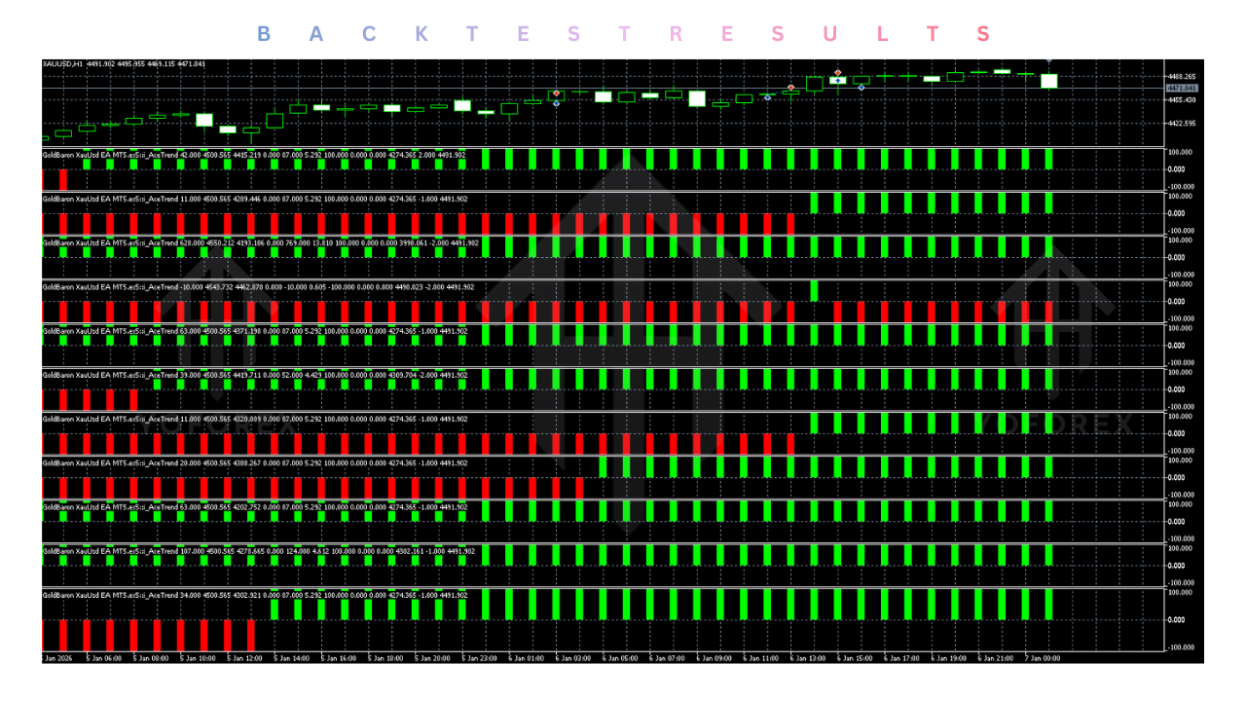Screen dimensions: 1246x701
Task: Click the current price tag 4471.841 on the scale
Action: point(1183,87)
